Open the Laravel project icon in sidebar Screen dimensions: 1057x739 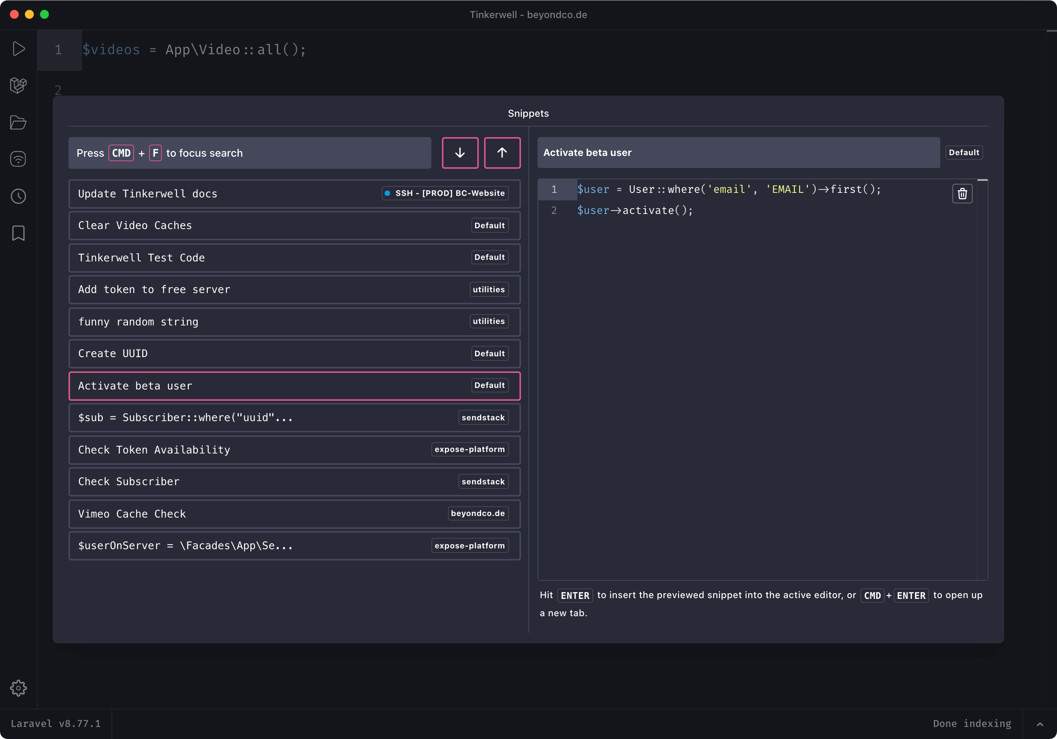coord(18,85)
